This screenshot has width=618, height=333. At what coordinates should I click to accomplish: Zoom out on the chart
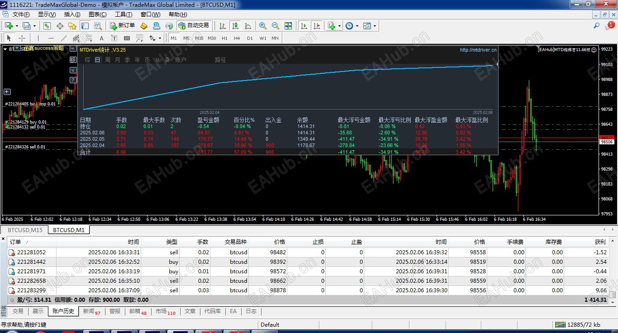point(276,26)
